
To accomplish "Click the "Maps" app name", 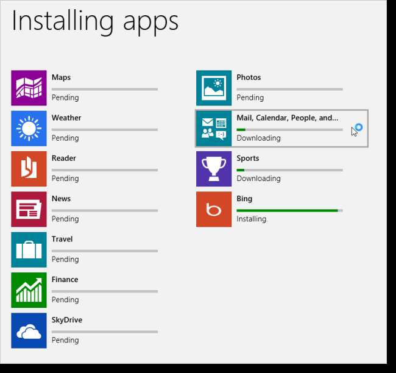I will [x=61, y=77].
